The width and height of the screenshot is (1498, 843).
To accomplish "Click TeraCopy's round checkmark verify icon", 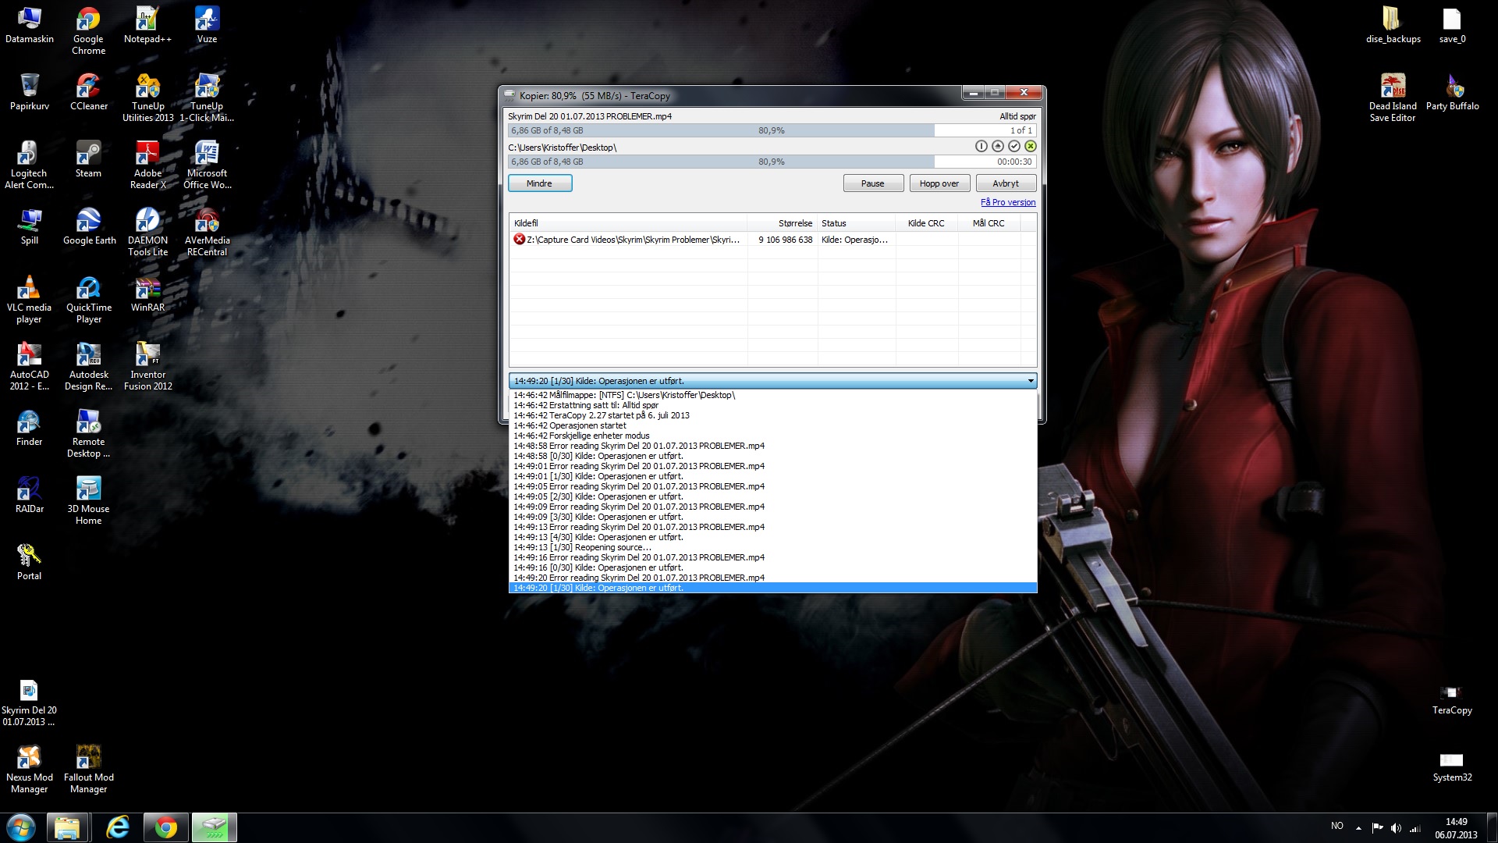I will [1013, 146].
